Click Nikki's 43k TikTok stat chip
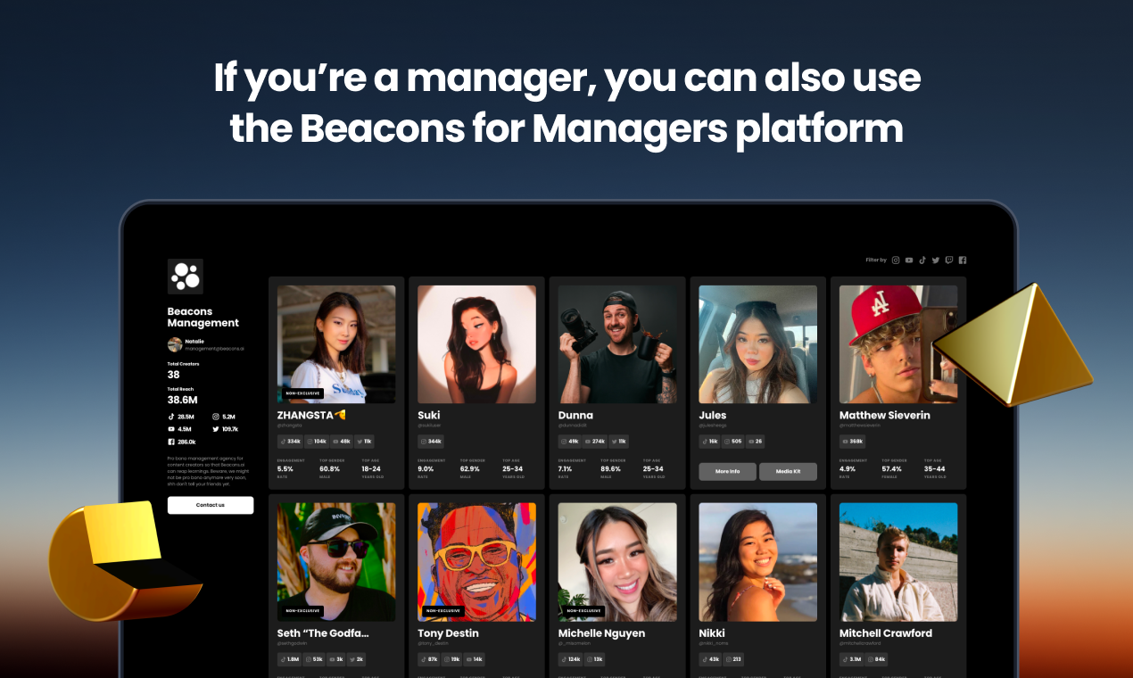The width and height of the screenshot is (1133, 678). point(711,659)
